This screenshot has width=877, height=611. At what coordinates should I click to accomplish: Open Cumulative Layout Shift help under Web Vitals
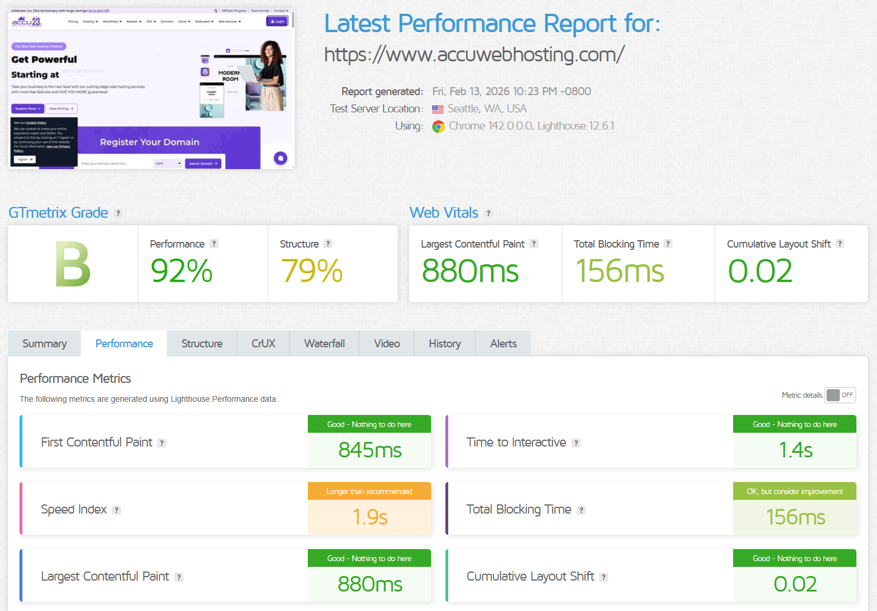tap(839, 244)
